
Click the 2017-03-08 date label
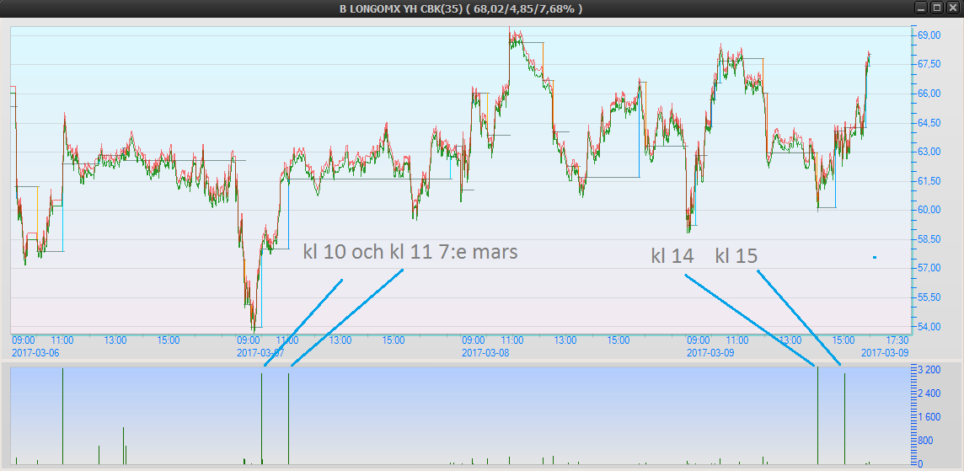click(x=485, y=353)
